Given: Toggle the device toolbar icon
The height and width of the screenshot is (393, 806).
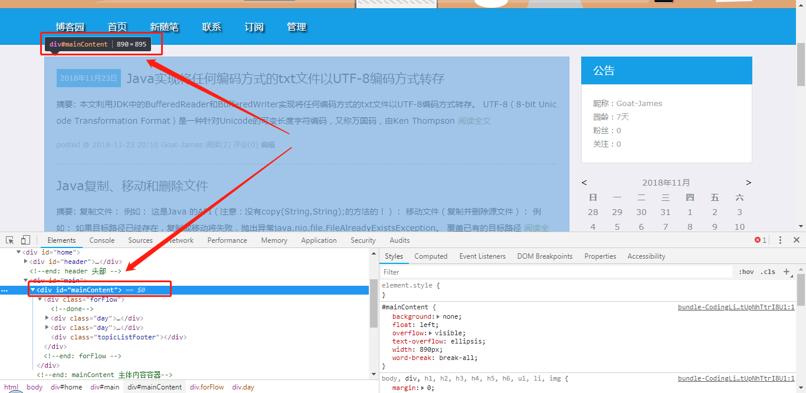Looking at the screenshot, I should pyautogui.click(x=25, y=240).
